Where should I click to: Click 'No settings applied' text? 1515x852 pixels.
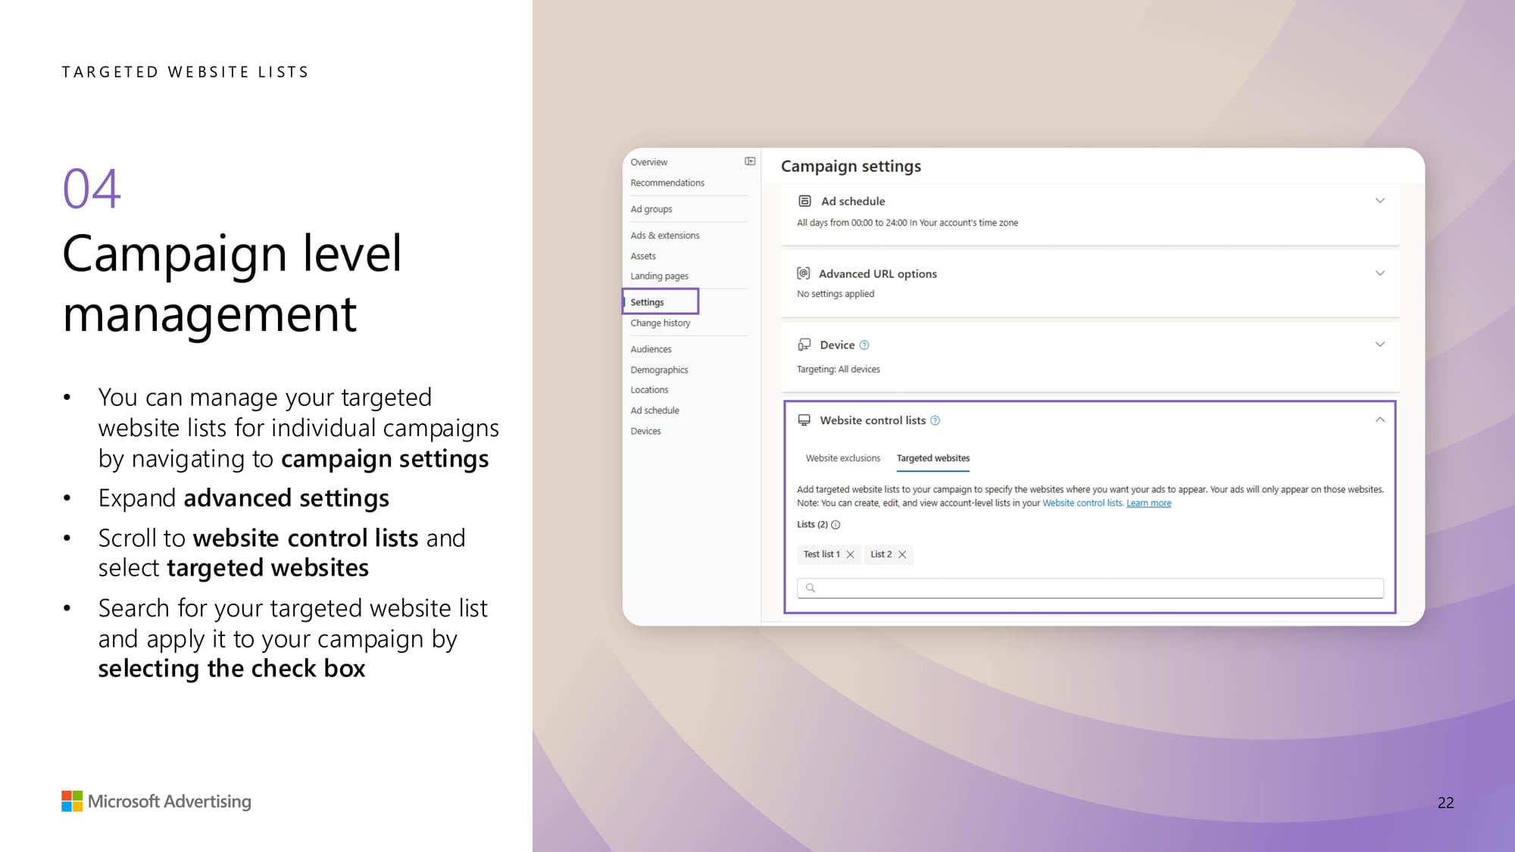tap(836, 294)
